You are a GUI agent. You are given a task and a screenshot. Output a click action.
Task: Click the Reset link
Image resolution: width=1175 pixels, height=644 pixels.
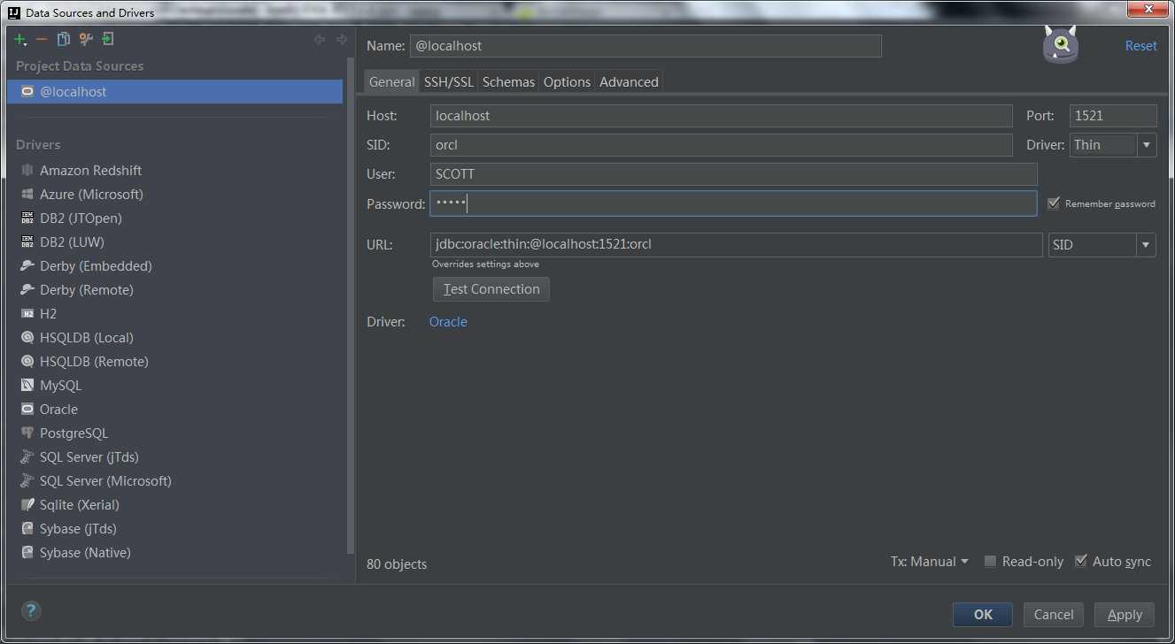point(1140,46)
